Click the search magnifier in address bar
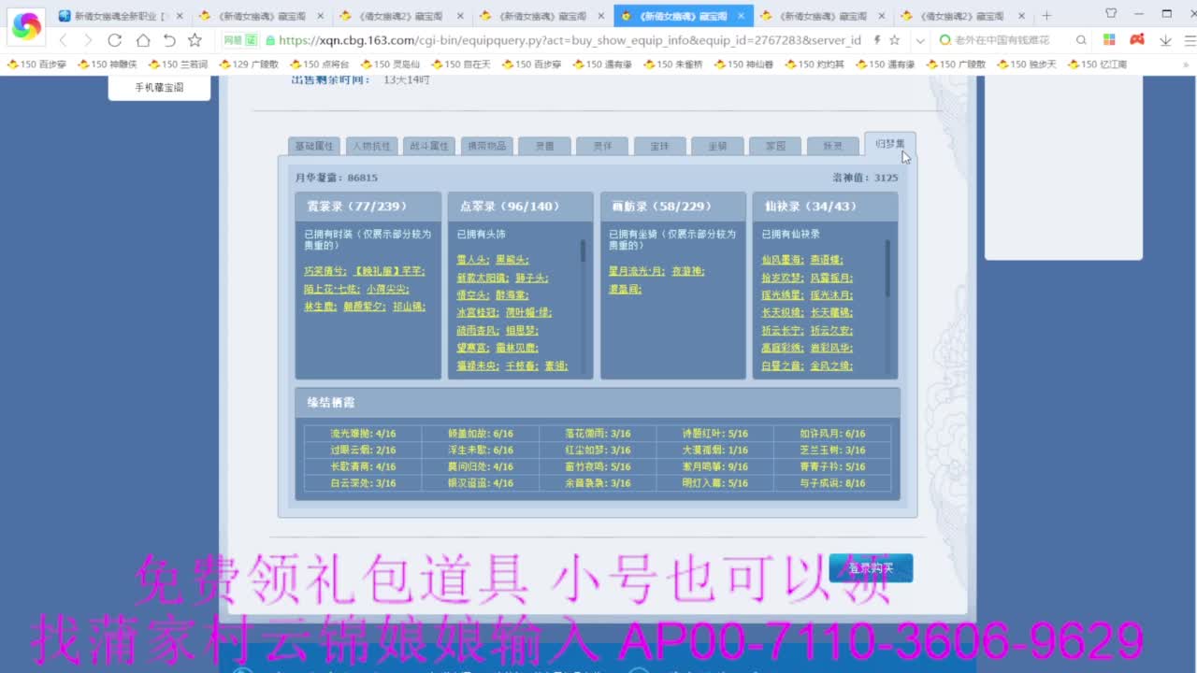Screen dimensions: 1197x673 (x=1080, y=40)
